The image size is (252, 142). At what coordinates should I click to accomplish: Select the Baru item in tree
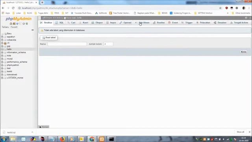click(9, 34)
